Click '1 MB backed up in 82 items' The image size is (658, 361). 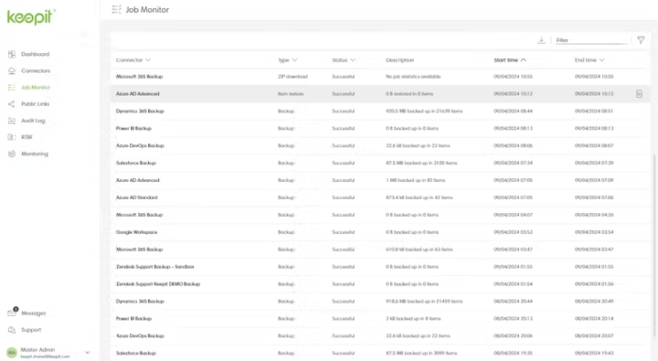pyautogui.click(x=415, y=180)
